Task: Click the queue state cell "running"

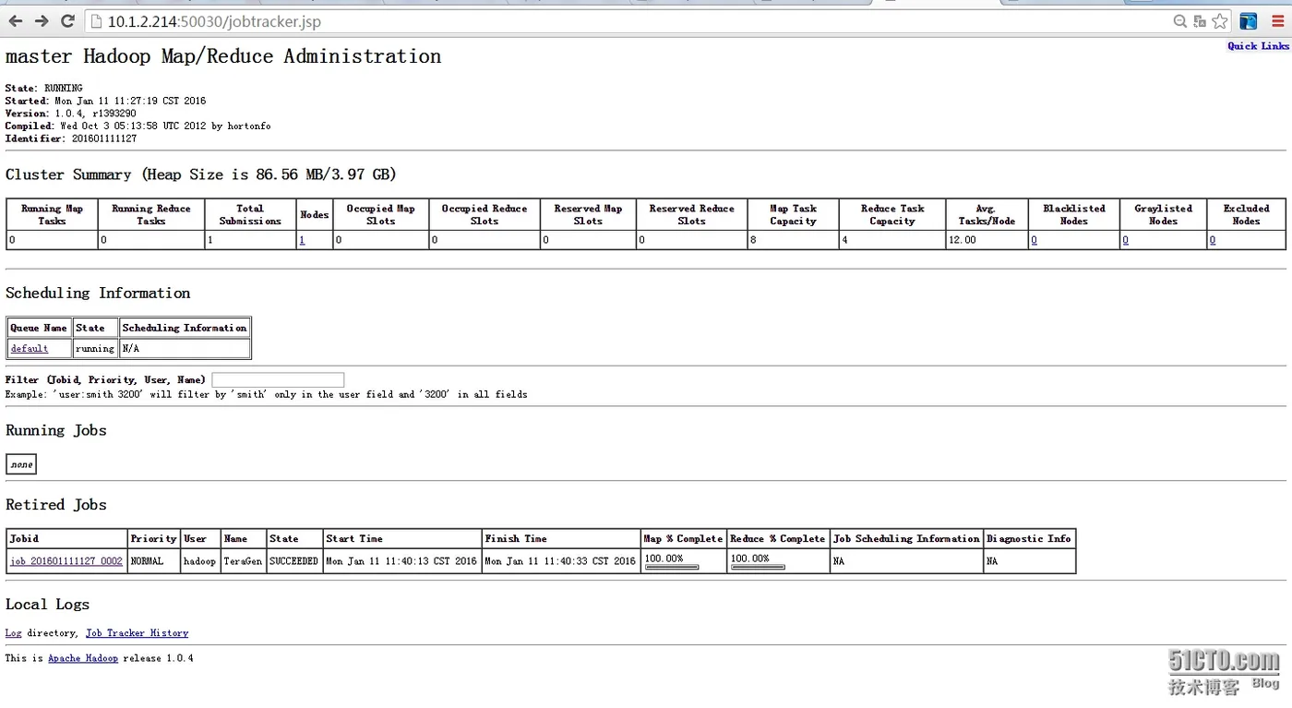Action: pyautogui.click(x=95, y=349)
